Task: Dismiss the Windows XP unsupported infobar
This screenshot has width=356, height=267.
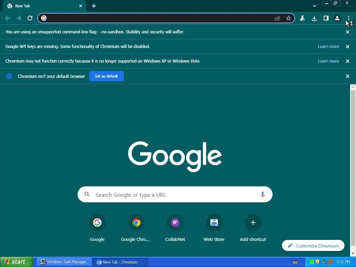Action: point(347,61)
